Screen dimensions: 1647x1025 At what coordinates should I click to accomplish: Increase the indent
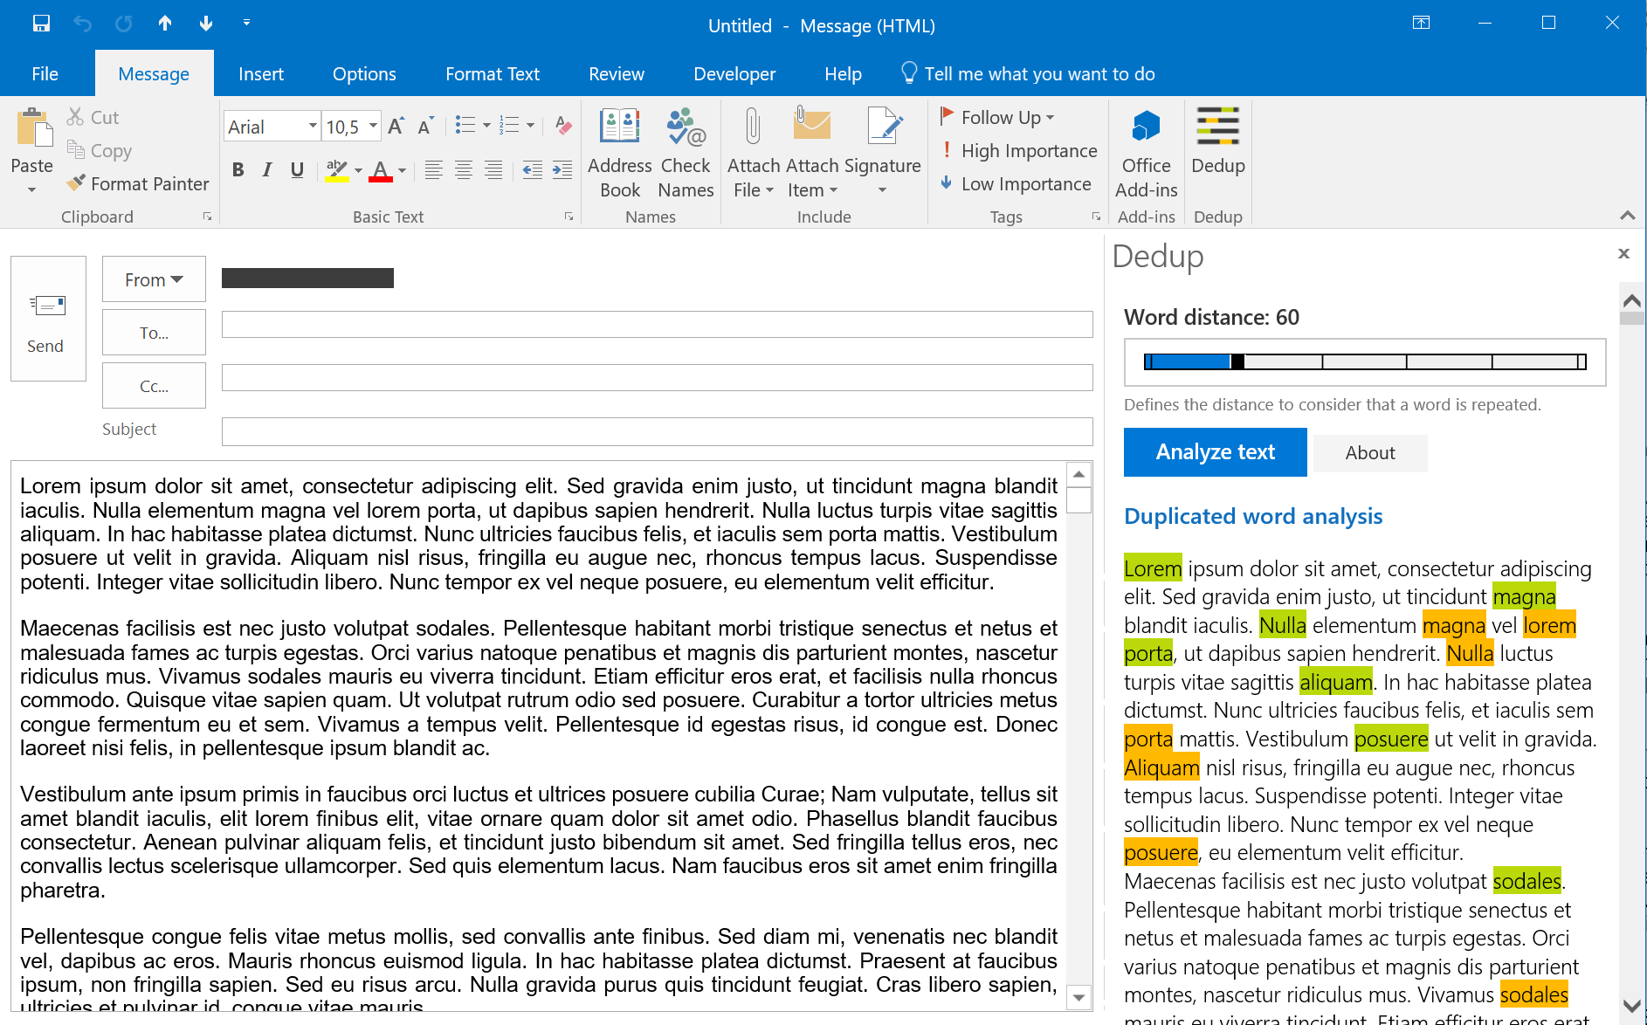[562, 170]
